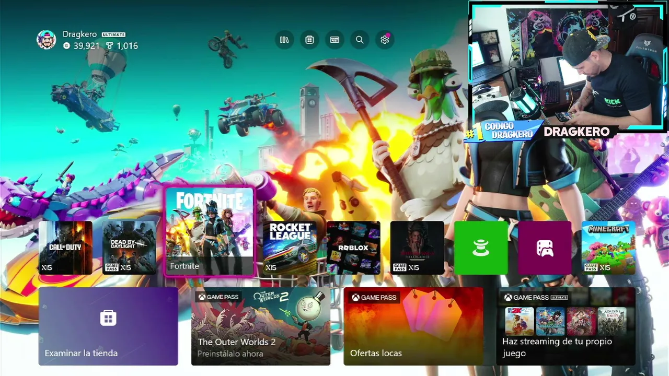669x376 pixels.
Task: Launch the Rocket League tile
Action: 290,248
